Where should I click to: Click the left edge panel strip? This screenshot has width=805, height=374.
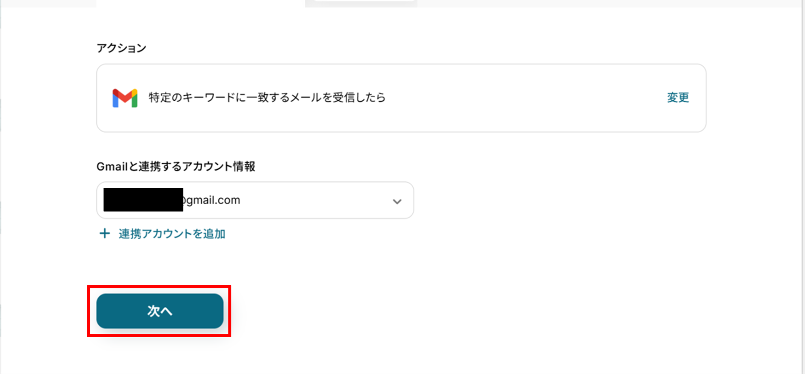1,187
